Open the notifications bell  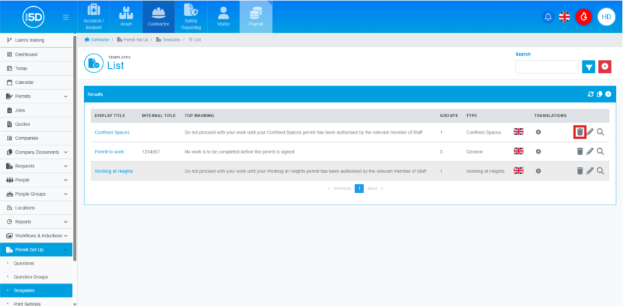tap(548, 17)
